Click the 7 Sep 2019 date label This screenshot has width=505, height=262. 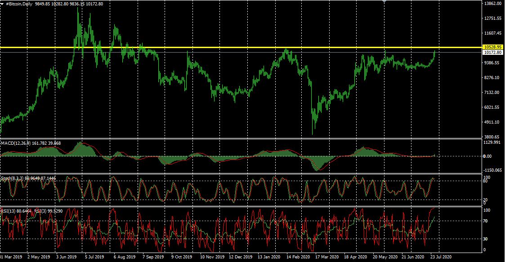[152, 257]
